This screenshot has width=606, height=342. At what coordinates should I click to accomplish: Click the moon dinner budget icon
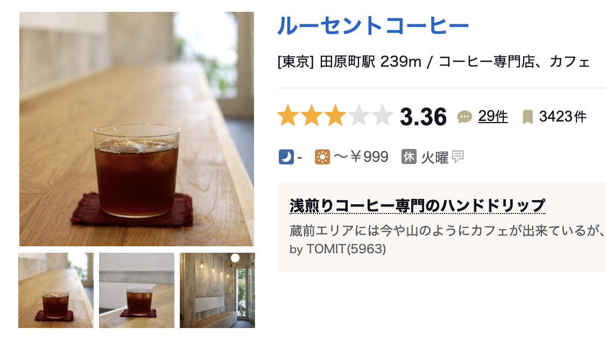click(286, 157)
